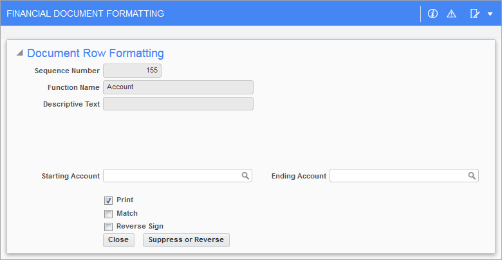Click the Close button
Viewport: 502px width, 260px height.
(x=118, y=240)
